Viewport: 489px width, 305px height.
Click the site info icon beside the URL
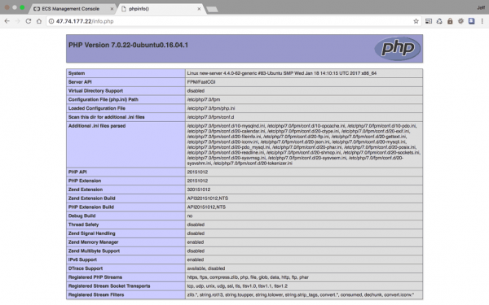pos(51,21)
